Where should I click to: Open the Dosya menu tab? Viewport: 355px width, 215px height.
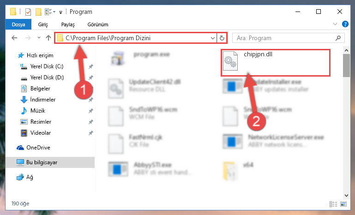point(18,24)
